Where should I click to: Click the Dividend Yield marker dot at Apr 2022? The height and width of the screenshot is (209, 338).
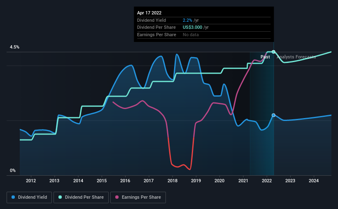point(273,115)
